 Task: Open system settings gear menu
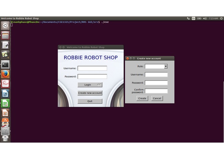click(x=221, y=18)
